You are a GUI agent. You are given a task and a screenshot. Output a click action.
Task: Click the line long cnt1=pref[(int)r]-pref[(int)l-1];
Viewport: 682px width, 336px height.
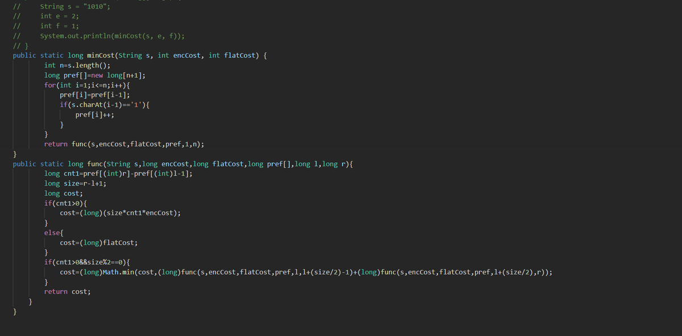[118, 174]
